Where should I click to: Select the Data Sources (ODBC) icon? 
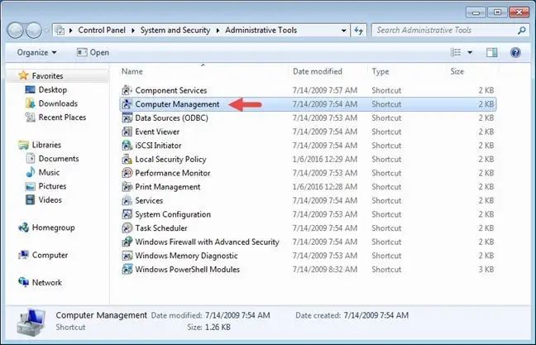click(x=127, y=118)
